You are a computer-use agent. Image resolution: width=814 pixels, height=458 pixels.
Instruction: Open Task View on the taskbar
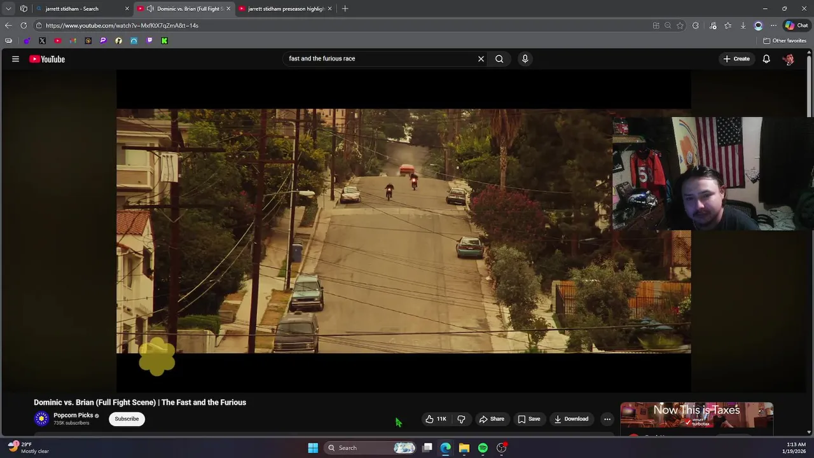click(427, 448)
